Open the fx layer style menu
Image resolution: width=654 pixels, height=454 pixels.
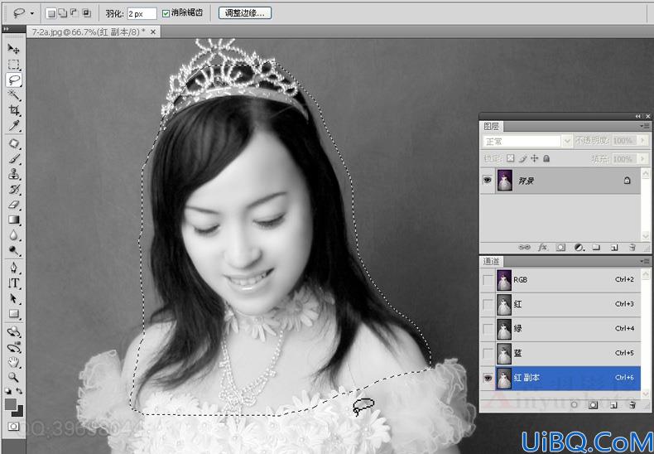coord(542,248)
